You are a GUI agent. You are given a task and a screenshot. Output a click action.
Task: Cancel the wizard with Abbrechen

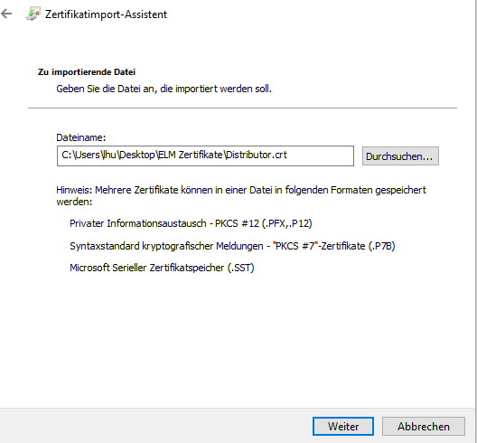(x=424, y=426)
